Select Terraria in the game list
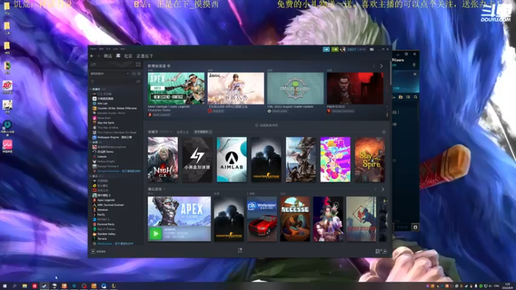 [102, 238]
